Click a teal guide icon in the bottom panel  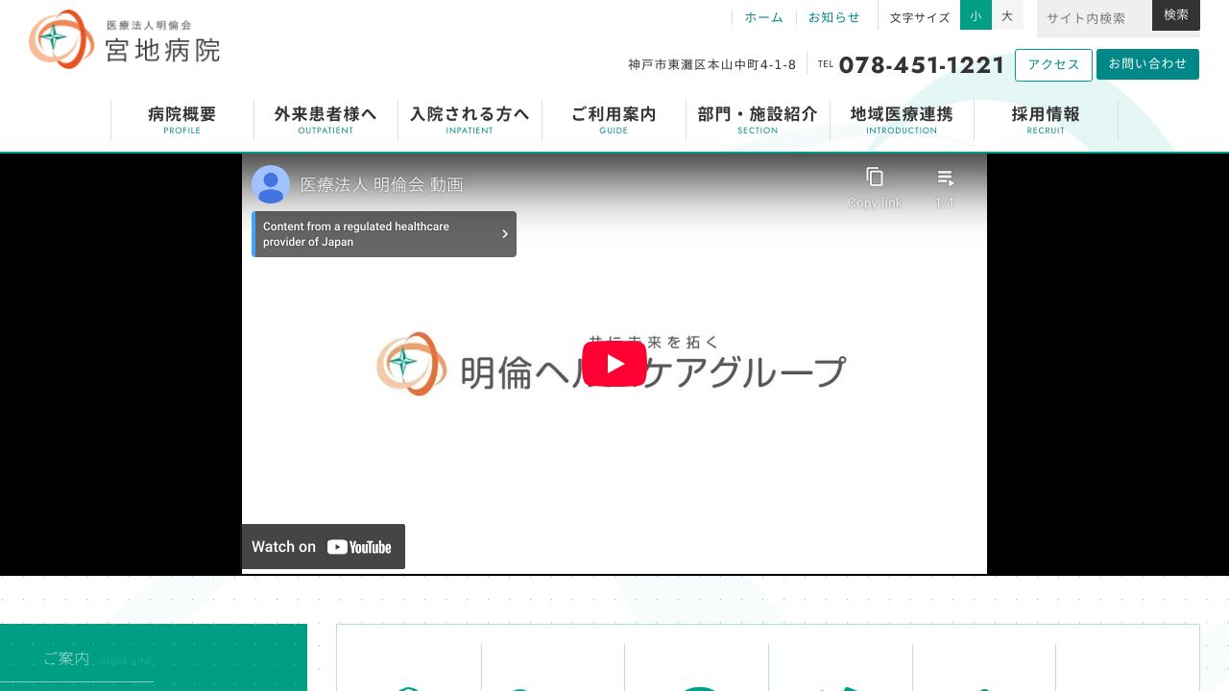(698, 686)
